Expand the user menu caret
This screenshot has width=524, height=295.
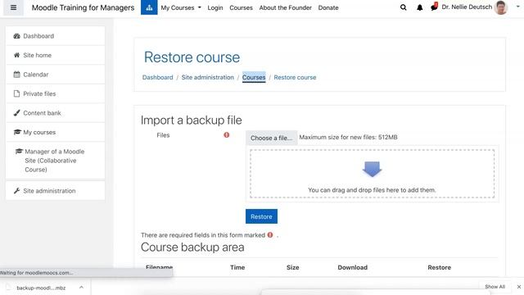[517, 7]
